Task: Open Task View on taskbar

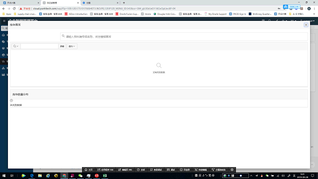Action: [12, 176]
